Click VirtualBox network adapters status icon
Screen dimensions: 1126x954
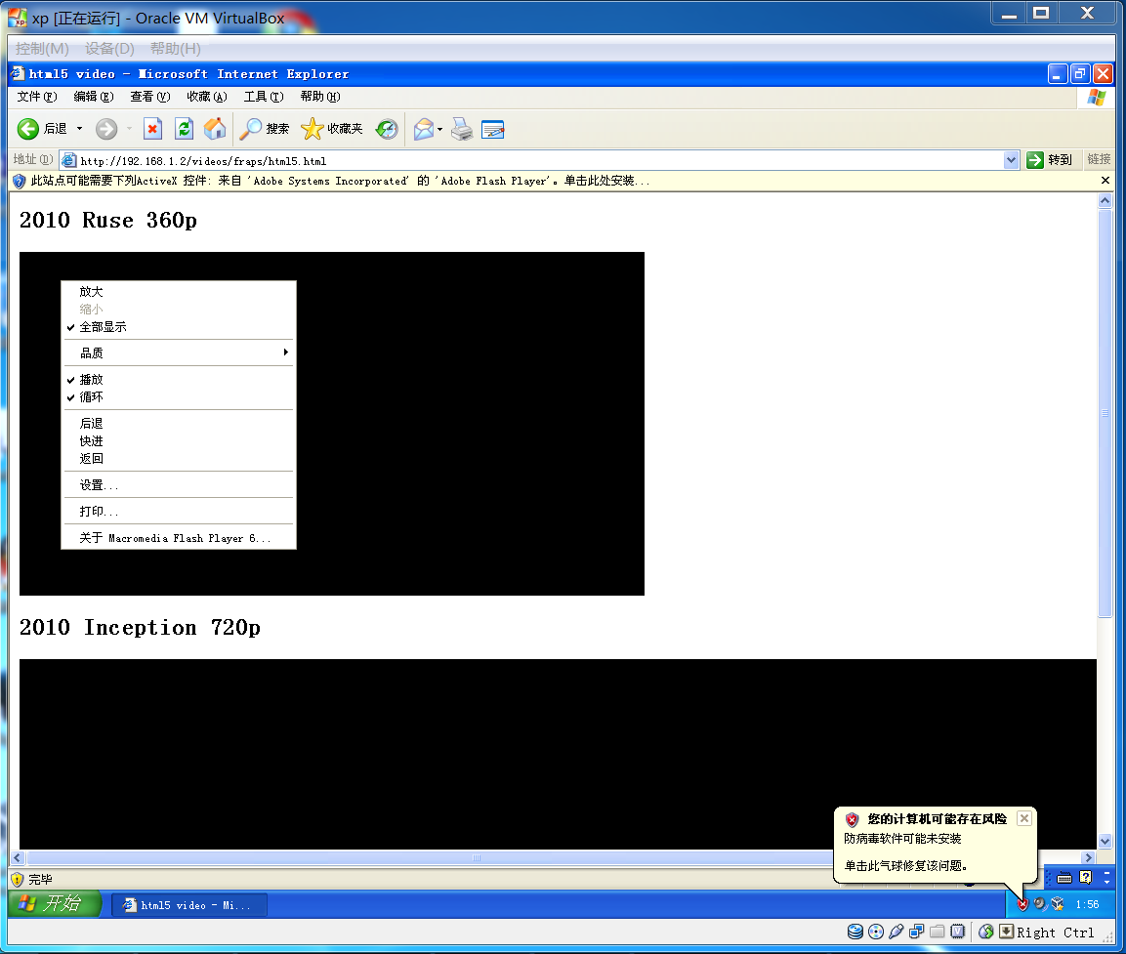click(916, 932)
